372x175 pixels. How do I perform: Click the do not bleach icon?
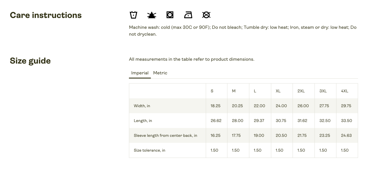coord(152,15)
